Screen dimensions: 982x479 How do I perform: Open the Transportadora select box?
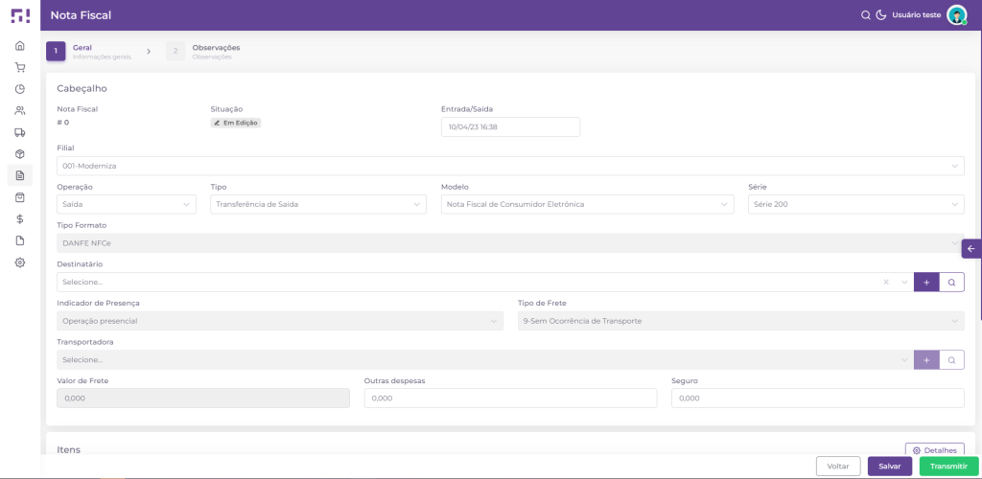click(x=485, y=359)
